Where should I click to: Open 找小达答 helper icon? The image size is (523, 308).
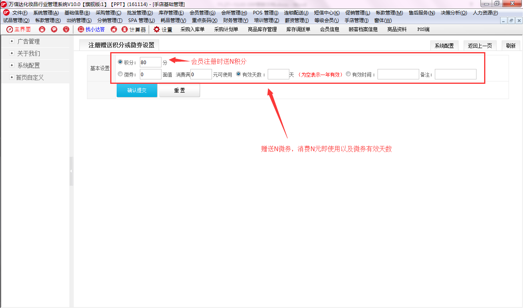(x=81, y=29)
